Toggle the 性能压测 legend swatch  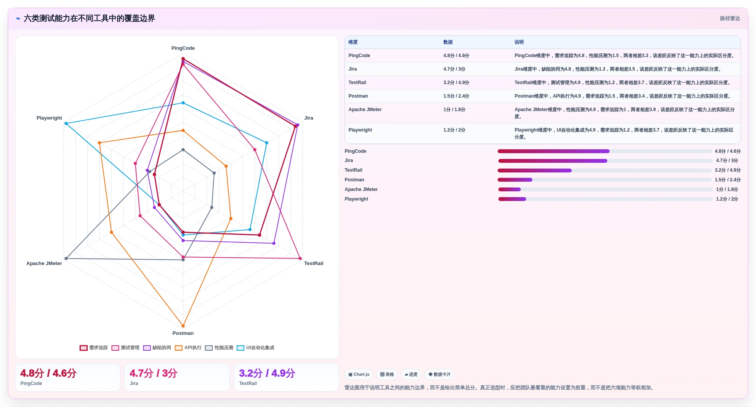[x=209, y=348]
